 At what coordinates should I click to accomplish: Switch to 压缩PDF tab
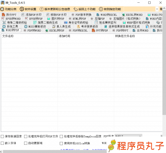(x=98, y=18)
